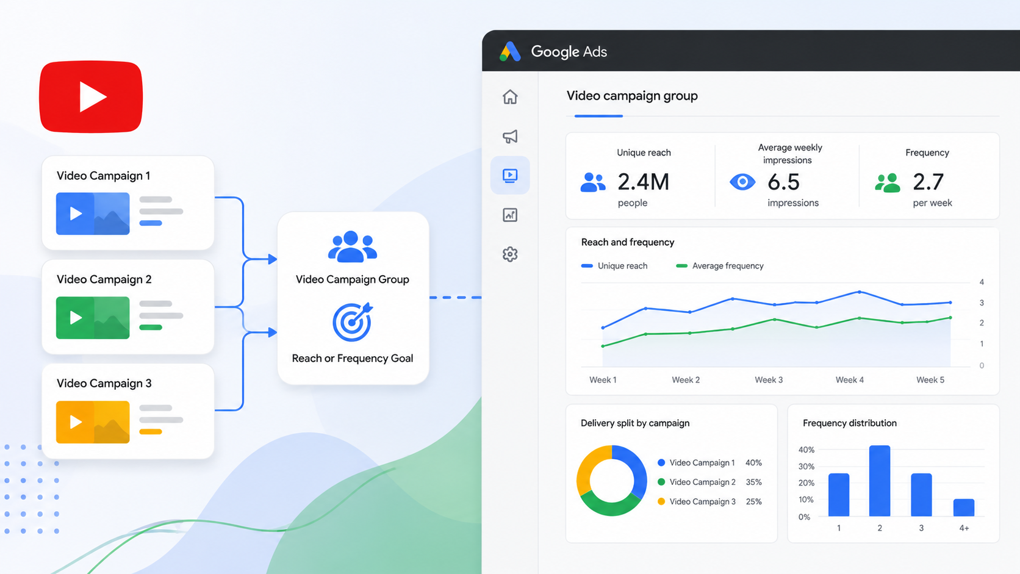This screenshot has width=1020, height=574.
Task: Select the video campaigns sidebar icon
Action: tap(510, 176)
